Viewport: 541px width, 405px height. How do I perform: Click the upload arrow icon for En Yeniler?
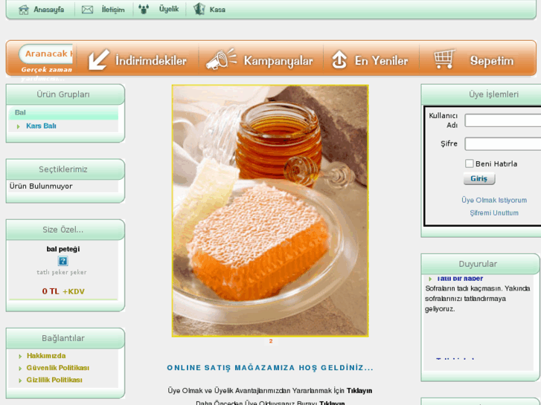[x=339, y=59]
